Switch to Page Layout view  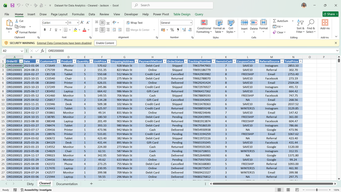(x=288, y=190)
